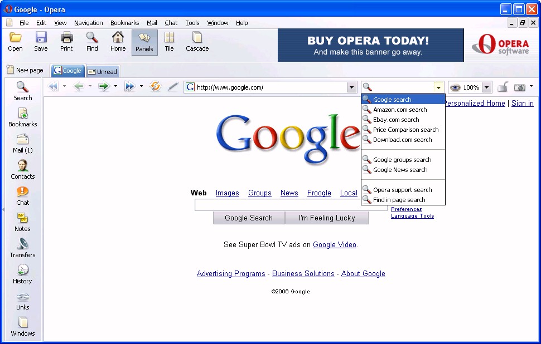The height and width of the screenshot is (344, 541).
Task: Switch to the Unread tab
Action: 103,72
